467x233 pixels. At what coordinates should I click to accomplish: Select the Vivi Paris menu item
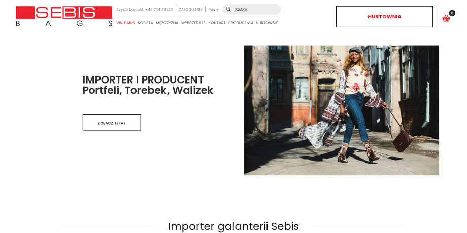tap(125, 23)
